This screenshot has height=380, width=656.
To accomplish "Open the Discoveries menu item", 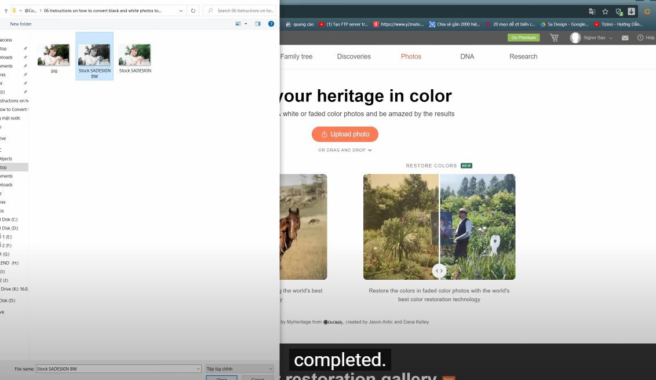I will [x=353, y=56].
